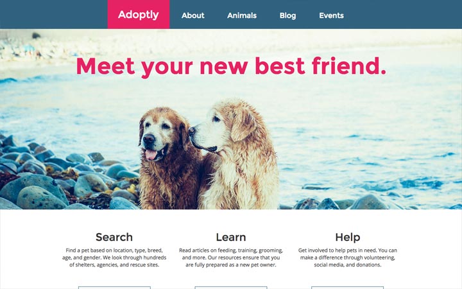
Task: Open the About page
Action: (x=193, y=15)
